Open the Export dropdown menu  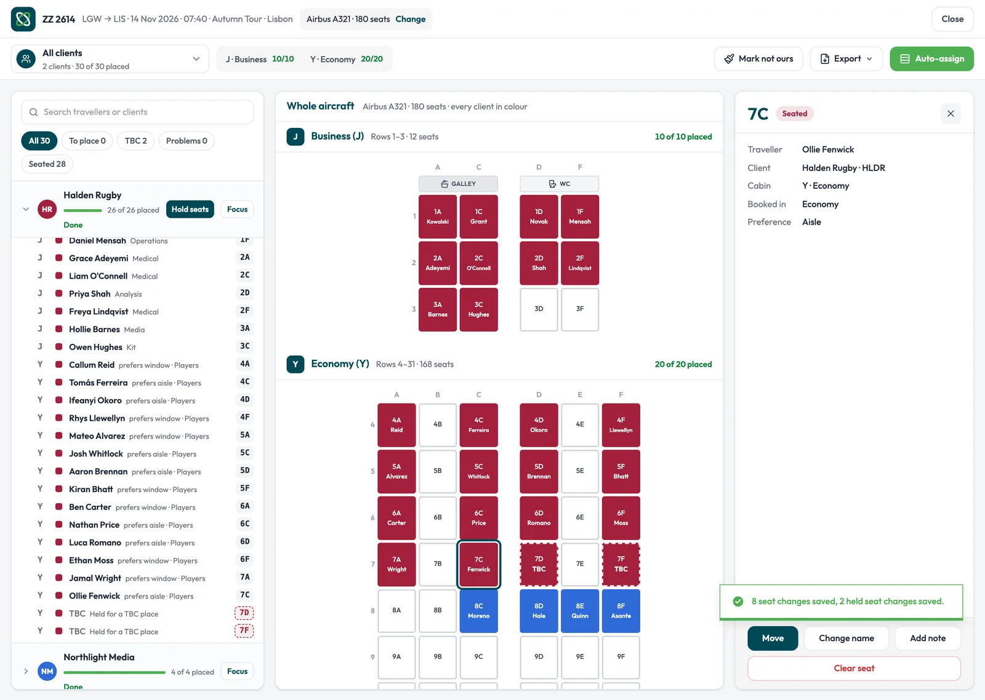(x=846, y=59)
